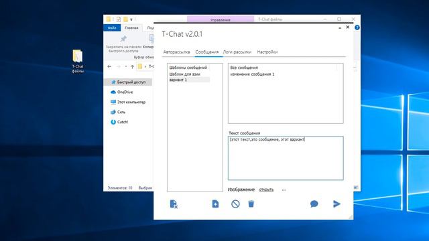Click the Explorer up arrow button
Image resolution: width=429 pixels, height=241 pixels.
click(133, 66)
